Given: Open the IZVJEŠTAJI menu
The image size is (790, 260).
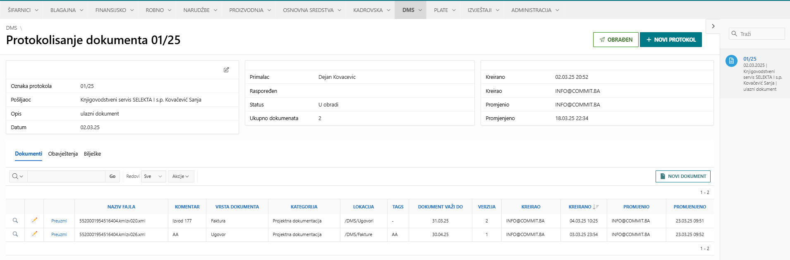Looking at the screenshot, I should pos(484,10).
